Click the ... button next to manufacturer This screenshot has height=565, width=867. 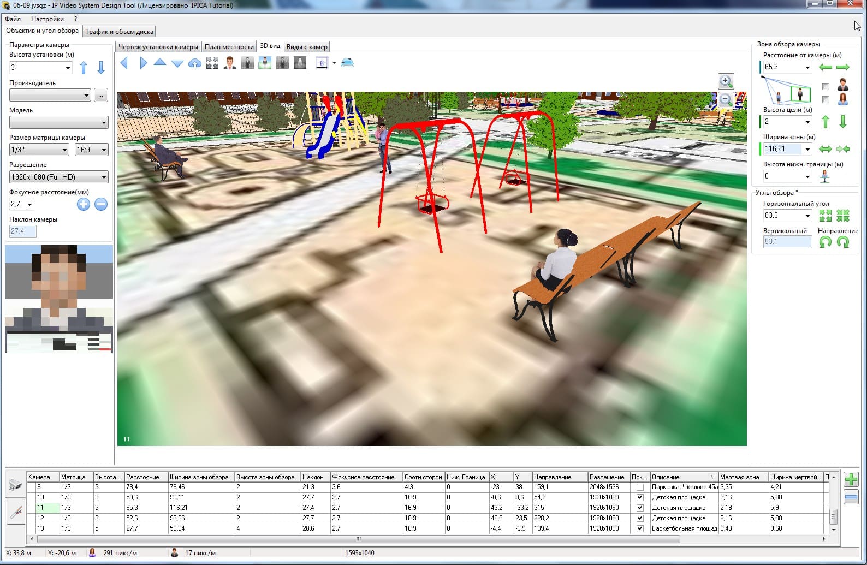101,96
